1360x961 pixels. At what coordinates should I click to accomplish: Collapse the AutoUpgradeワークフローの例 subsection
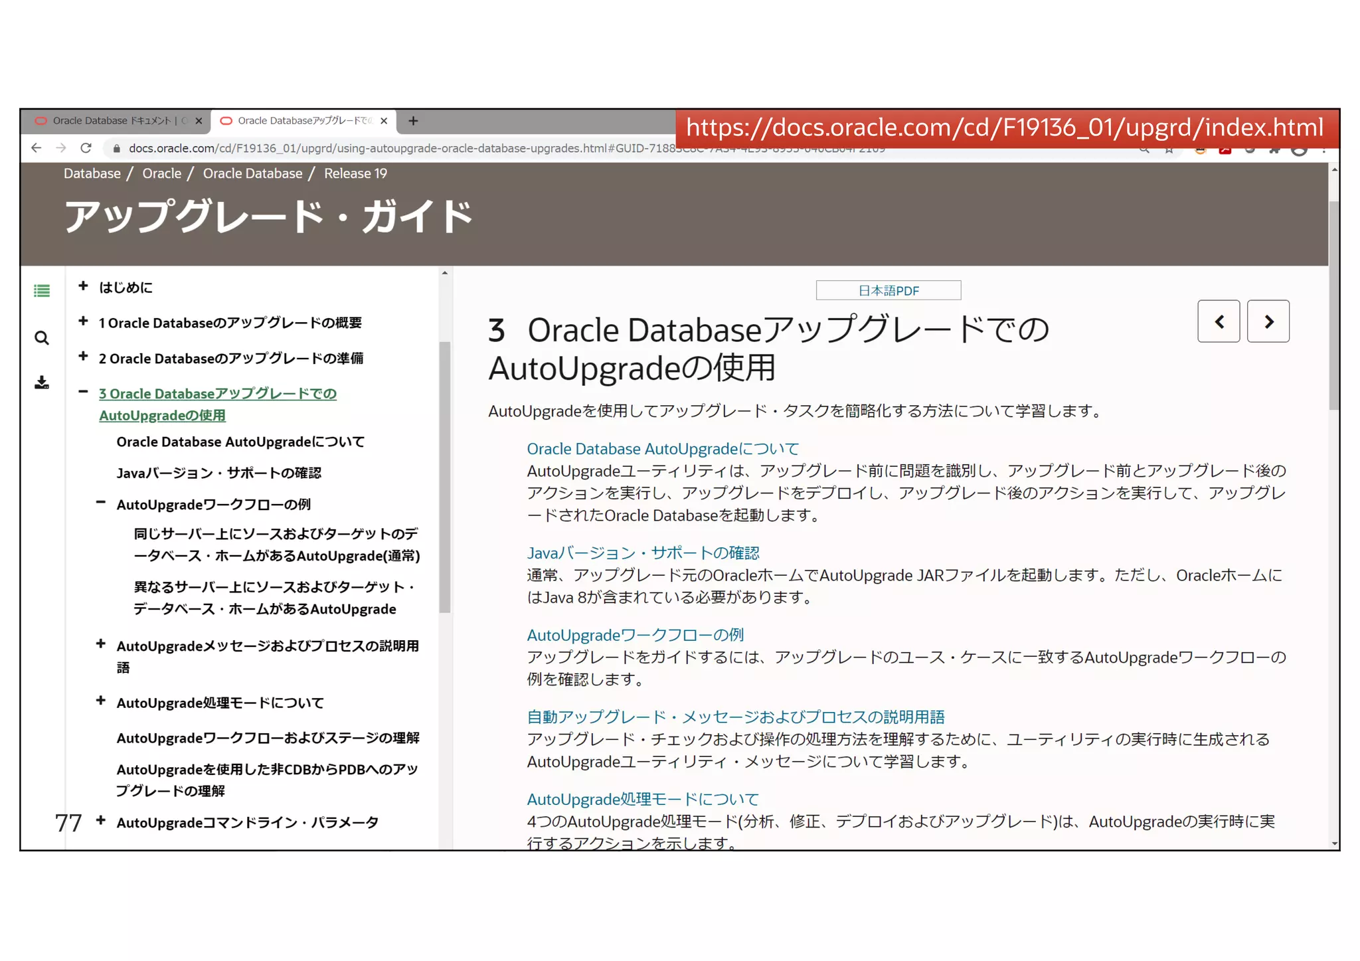pyautogui.click(x=101, y=503)
